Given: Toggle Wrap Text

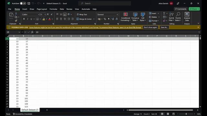Looking at the screenshot, I should coord(82,15).
